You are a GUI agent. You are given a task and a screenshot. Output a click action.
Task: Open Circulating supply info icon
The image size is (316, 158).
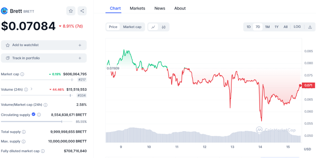(39, 115)
